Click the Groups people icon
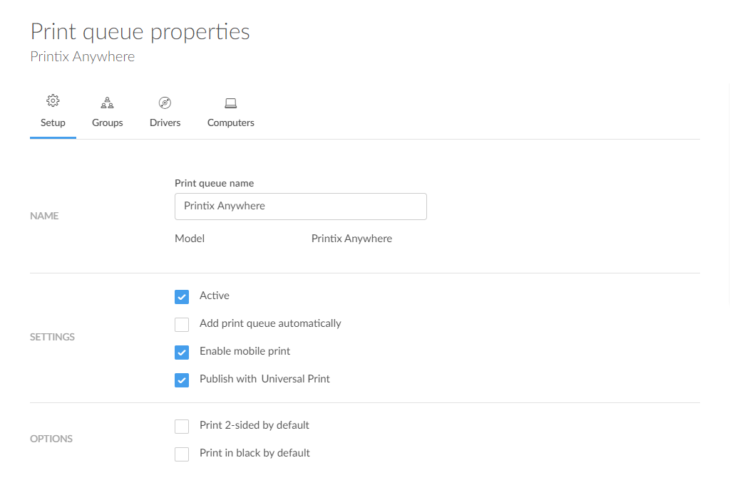 tap(107, 103)
